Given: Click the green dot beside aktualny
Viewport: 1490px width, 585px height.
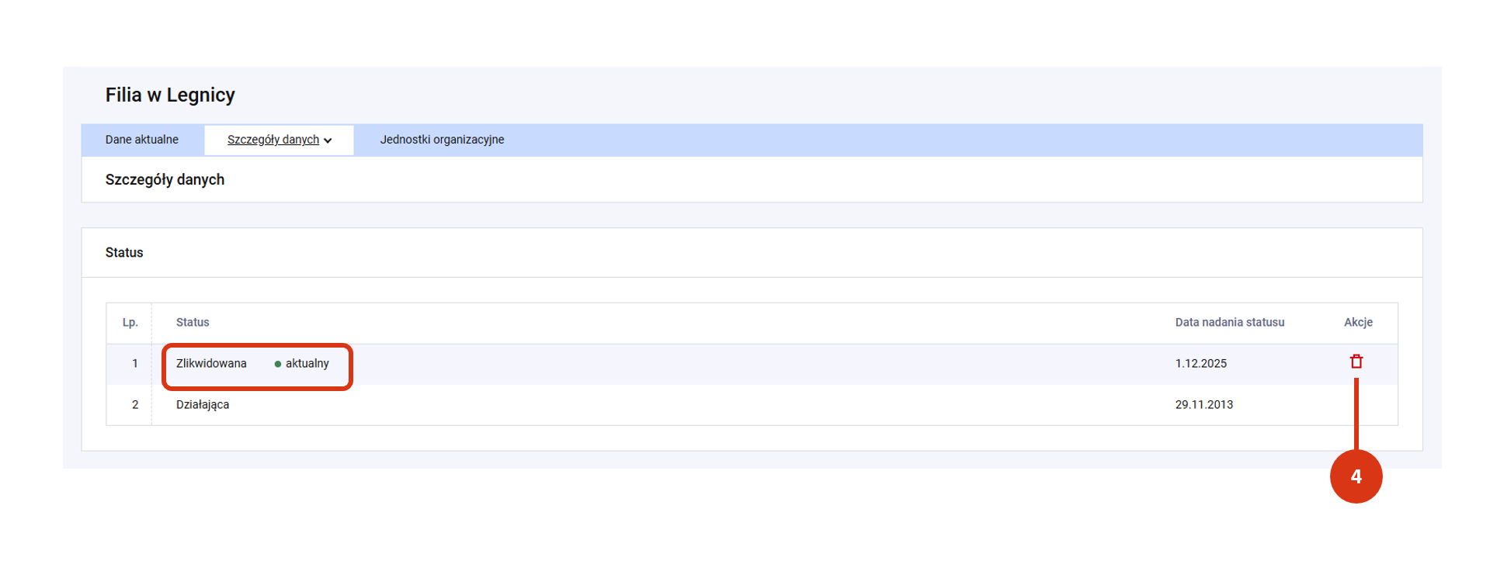Looking at the screenshot, I should coord(278,364).
